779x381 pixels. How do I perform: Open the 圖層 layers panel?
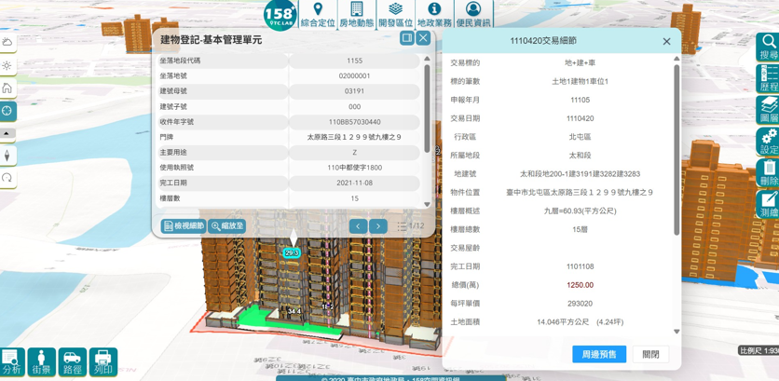(x=768, y=111)
